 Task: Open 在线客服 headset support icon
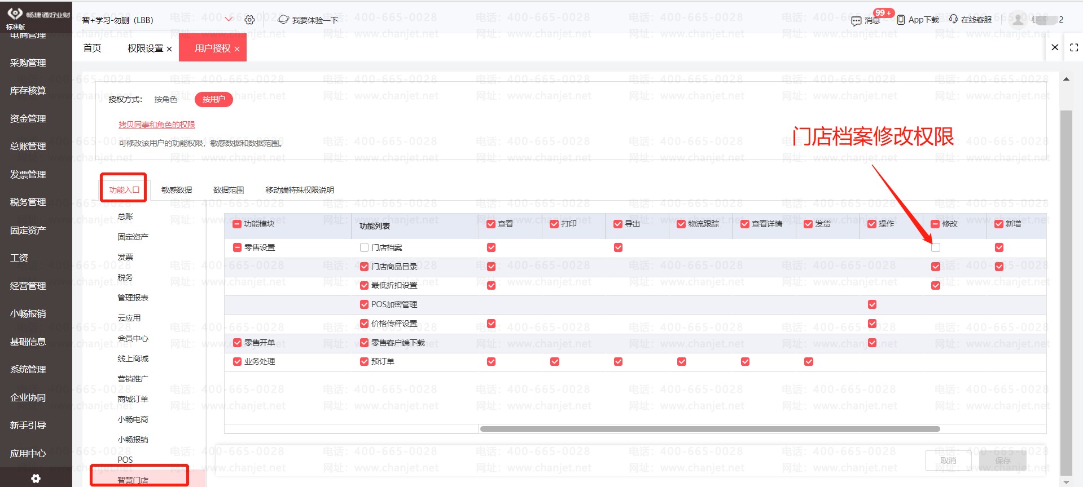(x=954, y=19)
